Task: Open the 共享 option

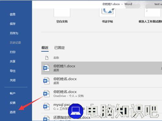Action: 13,61
